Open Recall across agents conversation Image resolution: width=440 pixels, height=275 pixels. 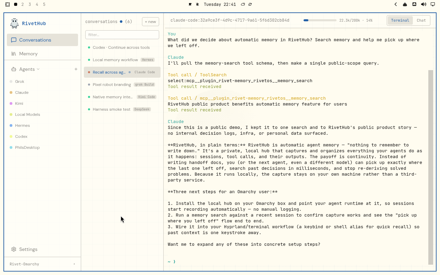coord(122,72)
